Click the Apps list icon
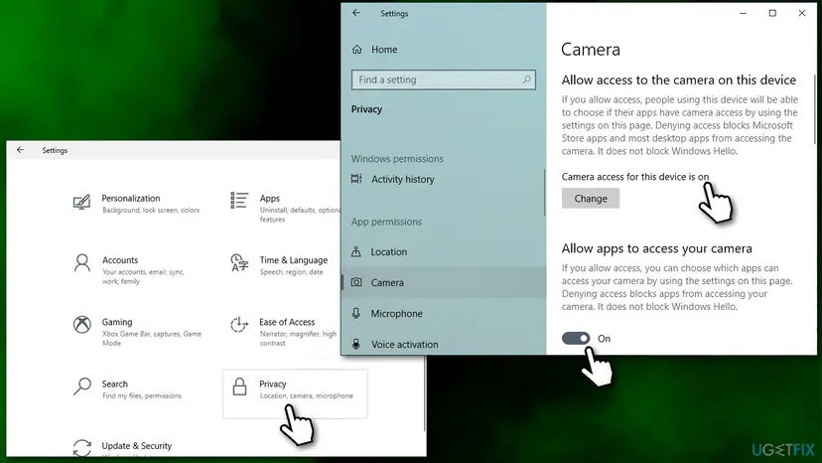 click(239, 201)
